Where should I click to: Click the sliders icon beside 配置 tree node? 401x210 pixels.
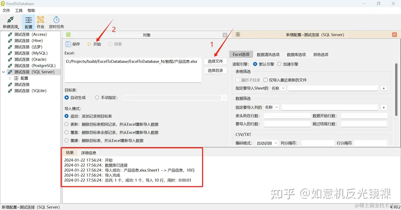point(16,78)
